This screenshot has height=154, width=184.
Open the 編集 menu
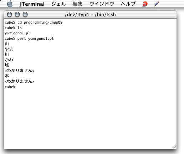pyautogui.click(x=78, y=4)
